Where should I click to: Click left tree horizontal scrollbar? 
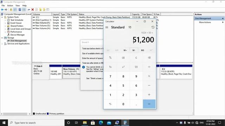point(15,114)
